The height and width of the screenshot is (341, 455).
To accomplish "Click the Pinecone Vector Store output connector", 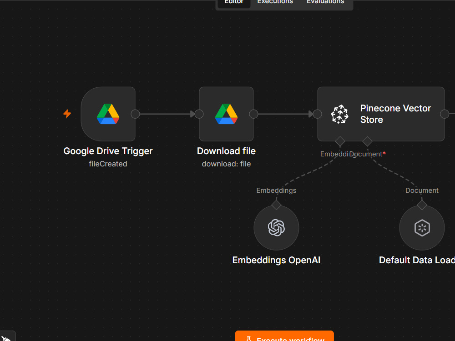I will point(445,114).
